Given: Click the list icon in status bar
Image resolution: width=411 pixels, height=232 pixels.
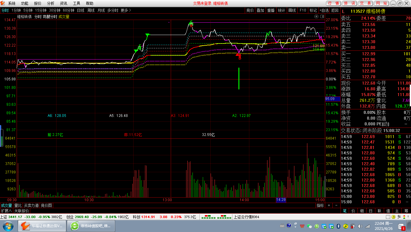Looking at the screenshot, I should [388, 217].
